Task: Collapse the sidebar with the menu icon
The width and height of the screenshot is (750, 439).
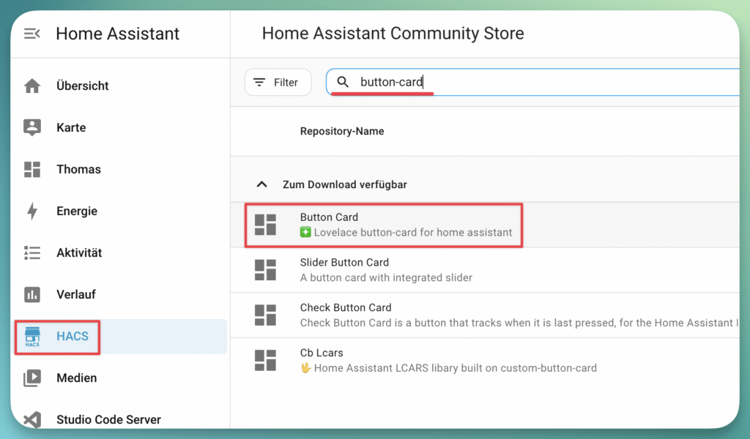Action: click(31, 34)
